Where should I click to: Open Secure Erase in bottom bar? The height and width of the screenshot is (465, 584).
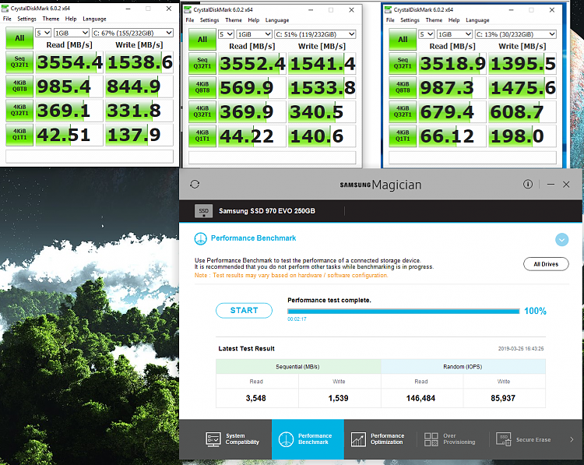click(x=523, y=439)
